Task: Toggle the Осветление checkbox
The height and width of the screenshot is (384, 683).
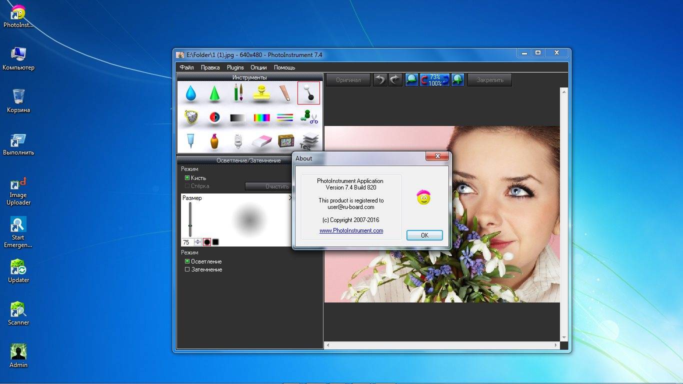Action: click(x=187, y=261)
